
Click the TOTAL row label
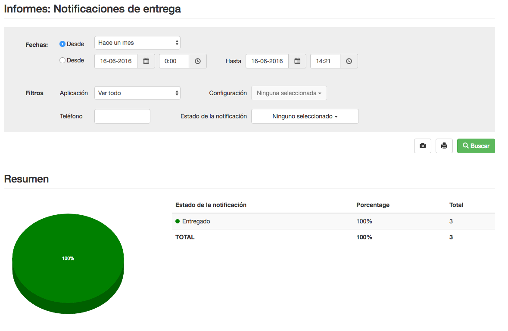click(x=185, y=237)
